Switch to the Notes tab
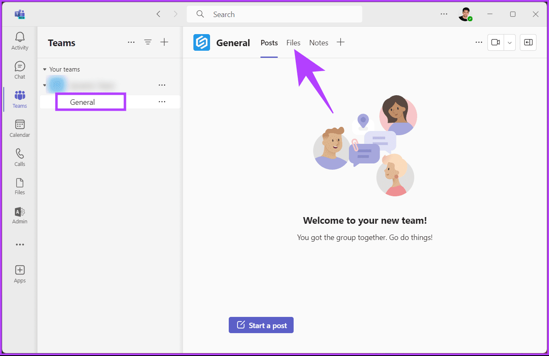 coord(319,43)
